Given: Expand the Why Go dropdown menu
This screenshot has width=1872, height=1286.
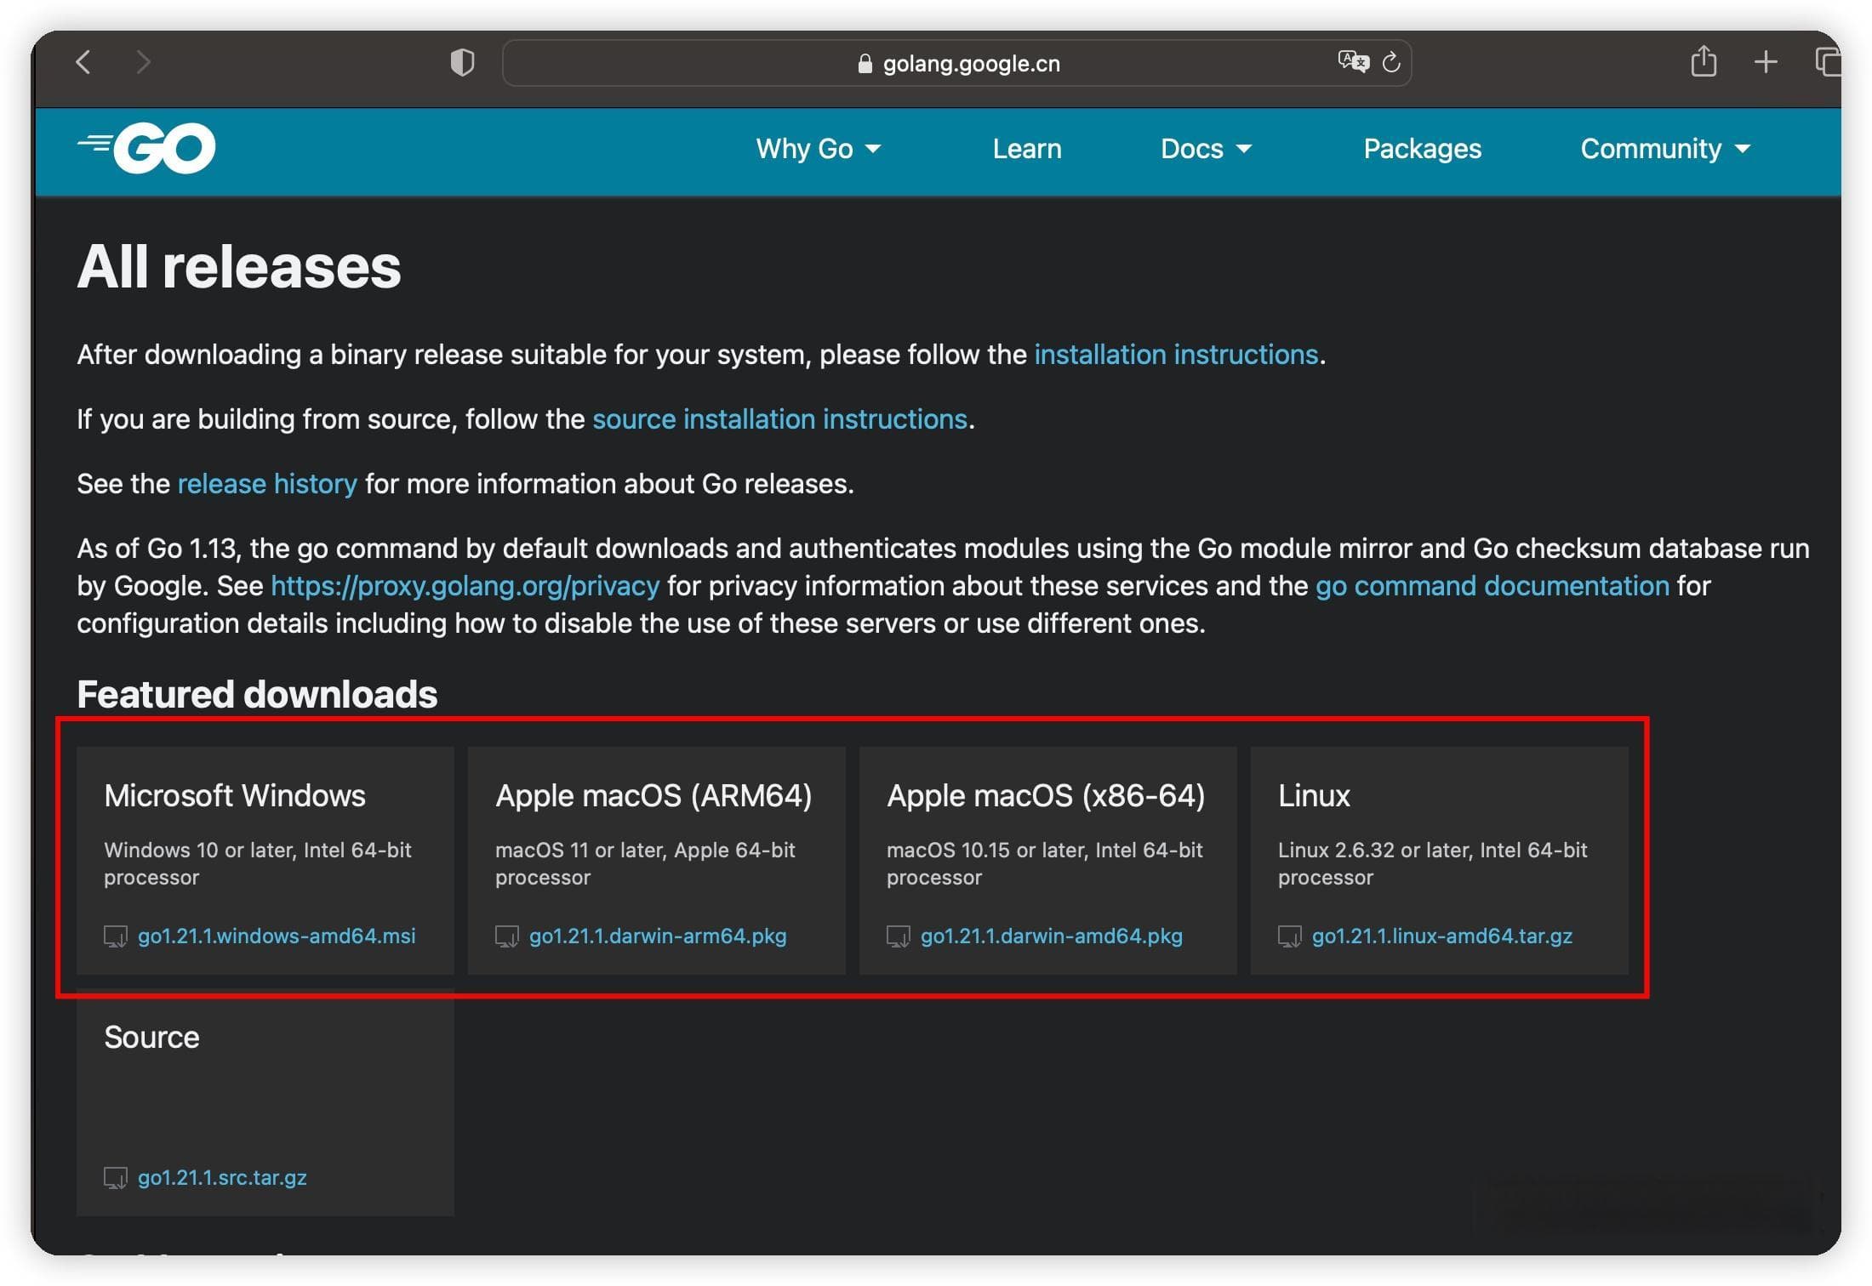Looking at the screenshot, I should (x=819, y=149).
